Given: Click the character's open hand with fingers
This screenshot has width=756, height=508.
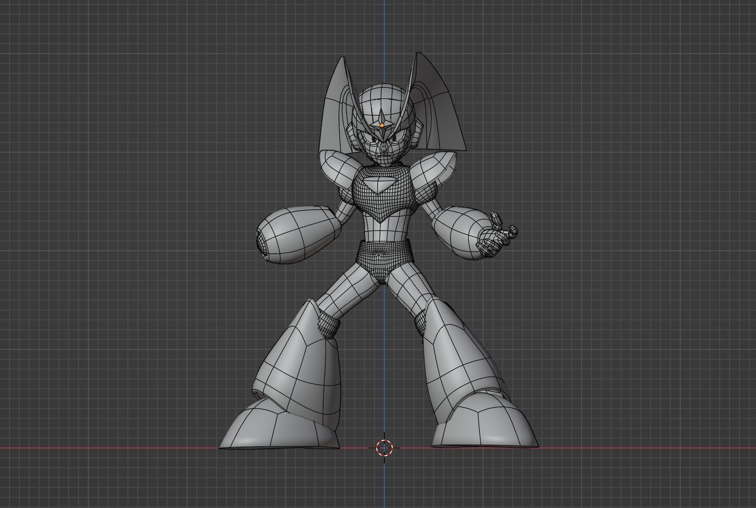Looking at the screenshot, I should (497, 236).
